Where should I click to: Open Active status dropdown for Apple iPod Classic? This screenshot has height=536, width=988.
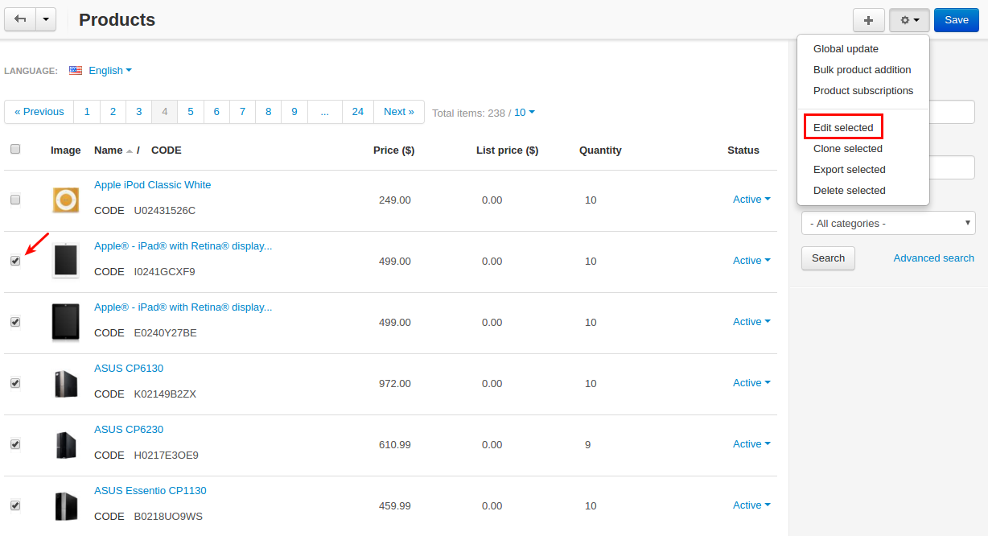click(751, 200)
